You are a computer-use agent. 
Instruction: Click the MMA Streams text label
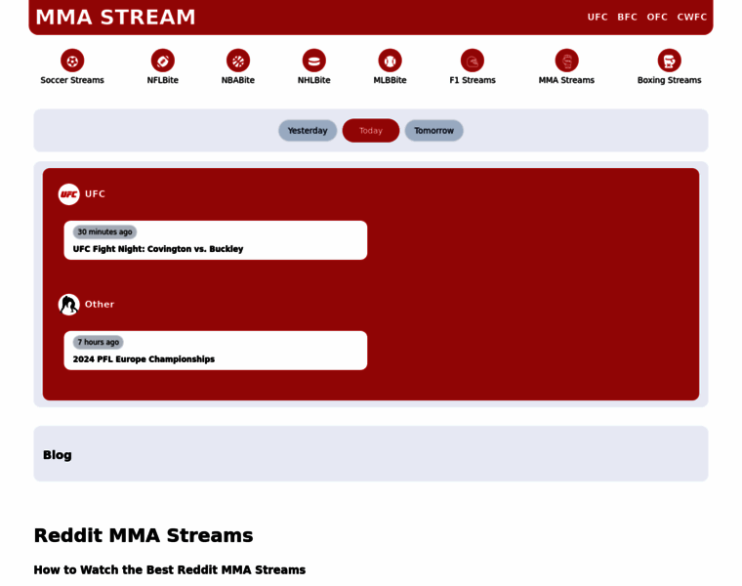566,80
